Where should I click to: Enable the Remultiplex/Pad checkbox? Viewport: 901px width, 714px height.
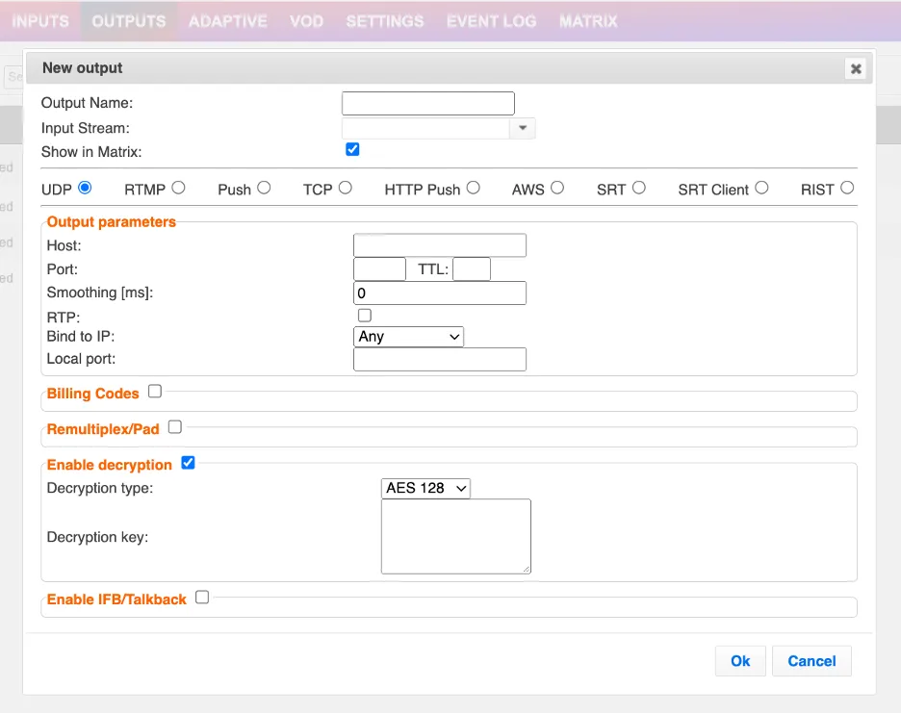tap(174, 427)
